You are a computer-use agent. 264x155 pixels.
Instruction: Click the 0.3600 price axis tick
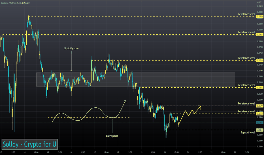pos(260,100)
